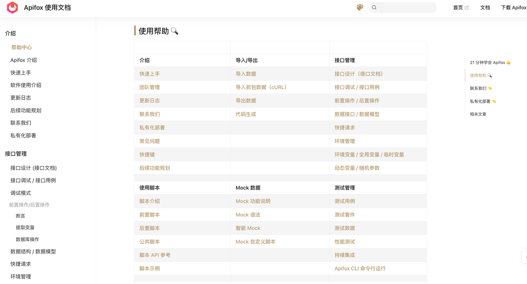This screenshot has width=527, height=284.
Task: Open the 下载 Apifox navigation item
Action: (513, 7)
